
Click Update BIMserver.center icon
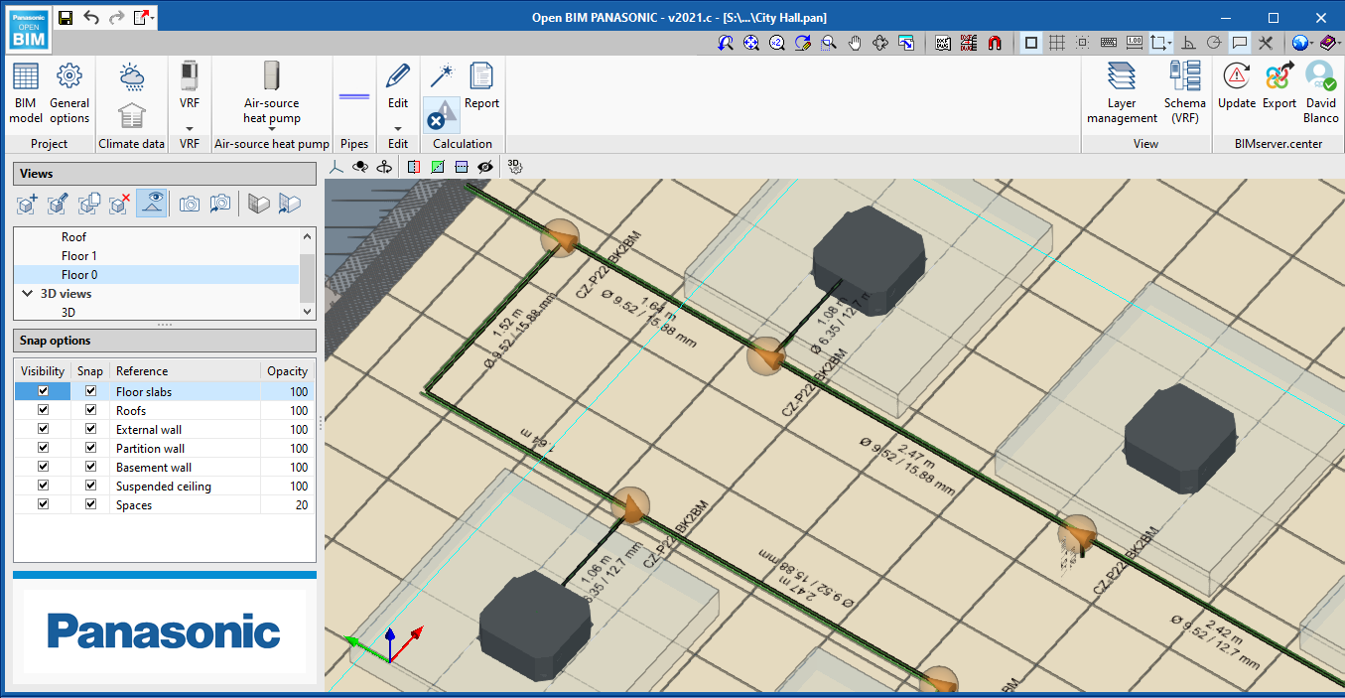[1237, 85]
